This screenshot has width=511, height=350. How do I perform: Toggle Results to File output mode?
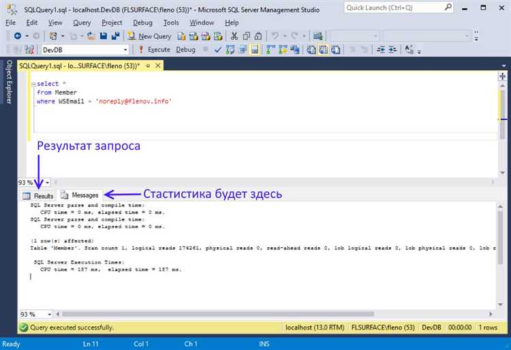click(335, 50)
